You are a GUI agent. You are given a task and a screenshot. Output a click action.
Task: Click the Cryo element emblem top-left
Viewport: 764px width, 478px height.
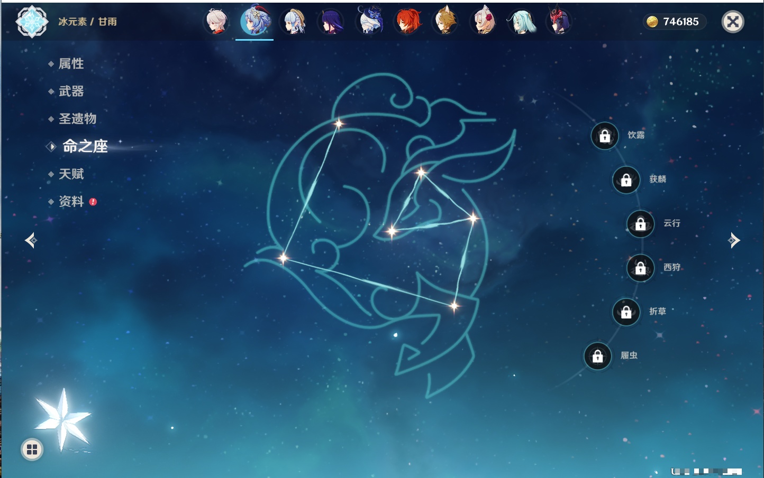pos(32,21)
